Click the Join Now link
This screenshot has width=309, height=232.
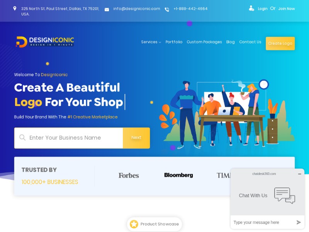click(286, 9)
